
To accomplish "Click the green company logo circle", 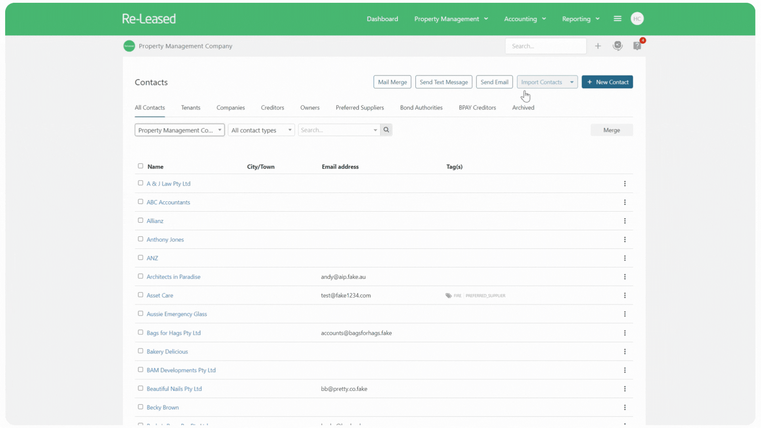I will 129,46.
